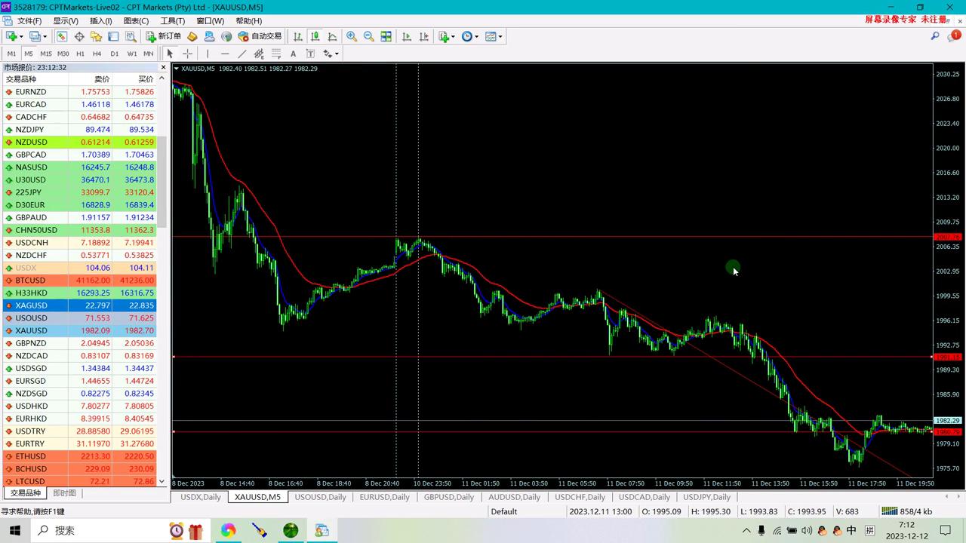Viewport: 966px width, 543px height.
Task: Open the Navigator star-folder icon
Action: pyautogui.click(x=96, y=36)
